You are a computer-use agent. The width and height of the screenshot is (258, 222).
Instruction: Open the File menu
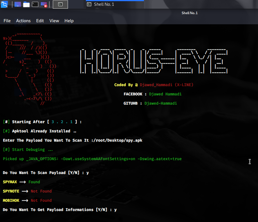click(7, 21)
